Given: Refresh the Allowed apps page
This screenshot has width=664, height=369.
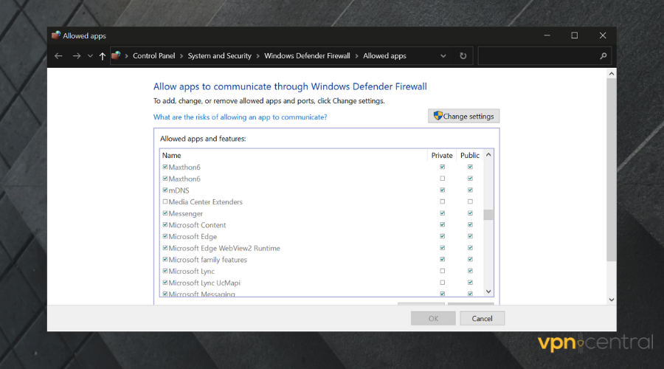Looking at the screenshot, I should coord(463,56).
